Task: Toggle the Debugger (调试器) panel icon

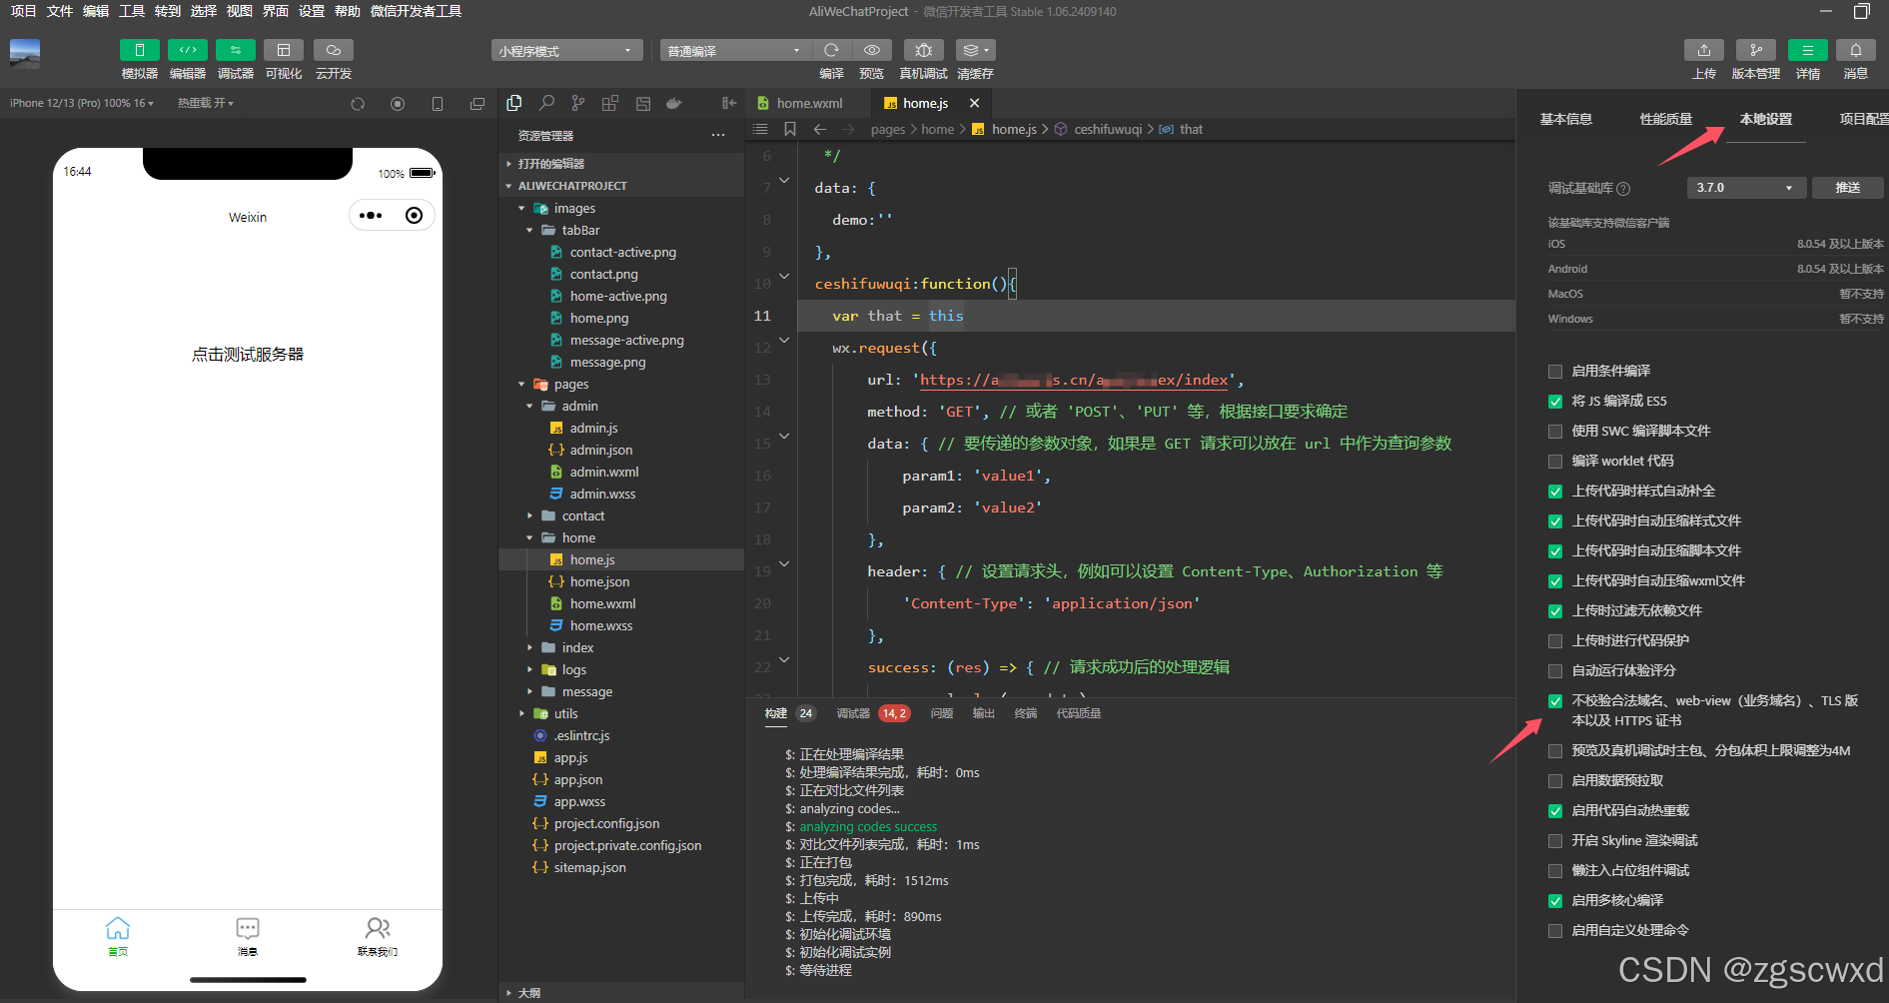Action: tap(236, 50)
